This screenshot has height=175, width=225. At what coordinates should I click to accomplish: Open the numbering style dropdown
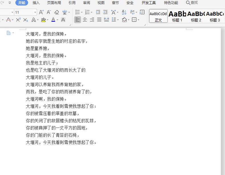(91, 12)
